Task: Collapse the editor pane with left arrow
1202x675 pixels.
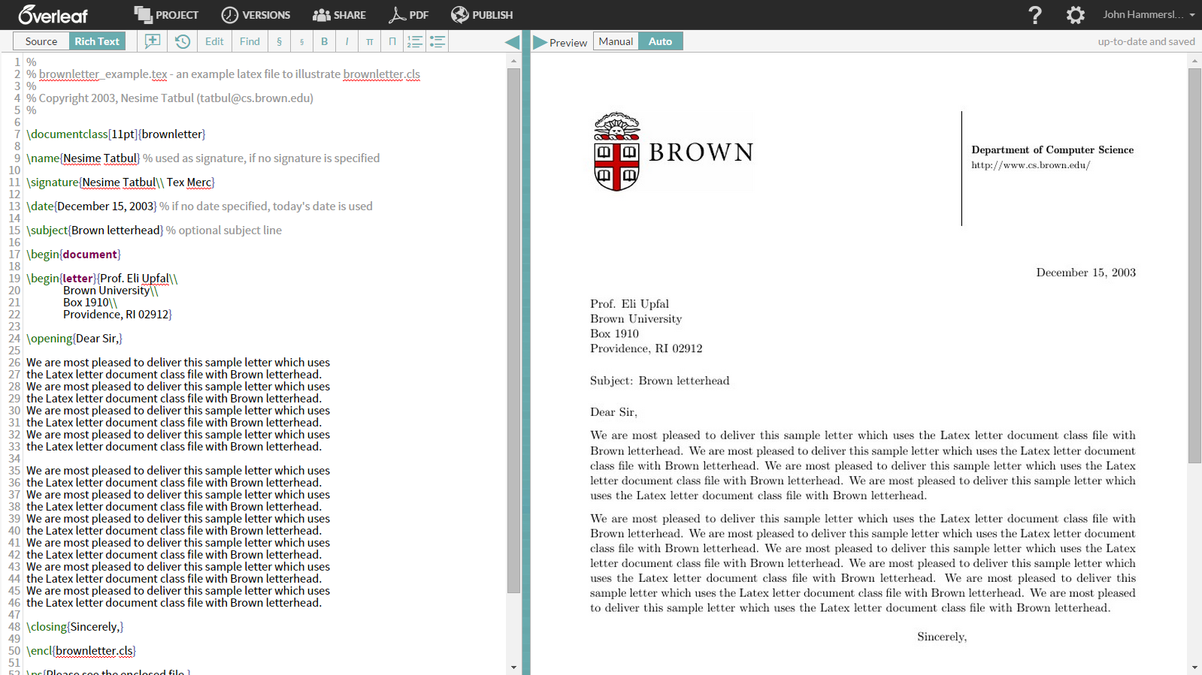Action: point(512,42)
